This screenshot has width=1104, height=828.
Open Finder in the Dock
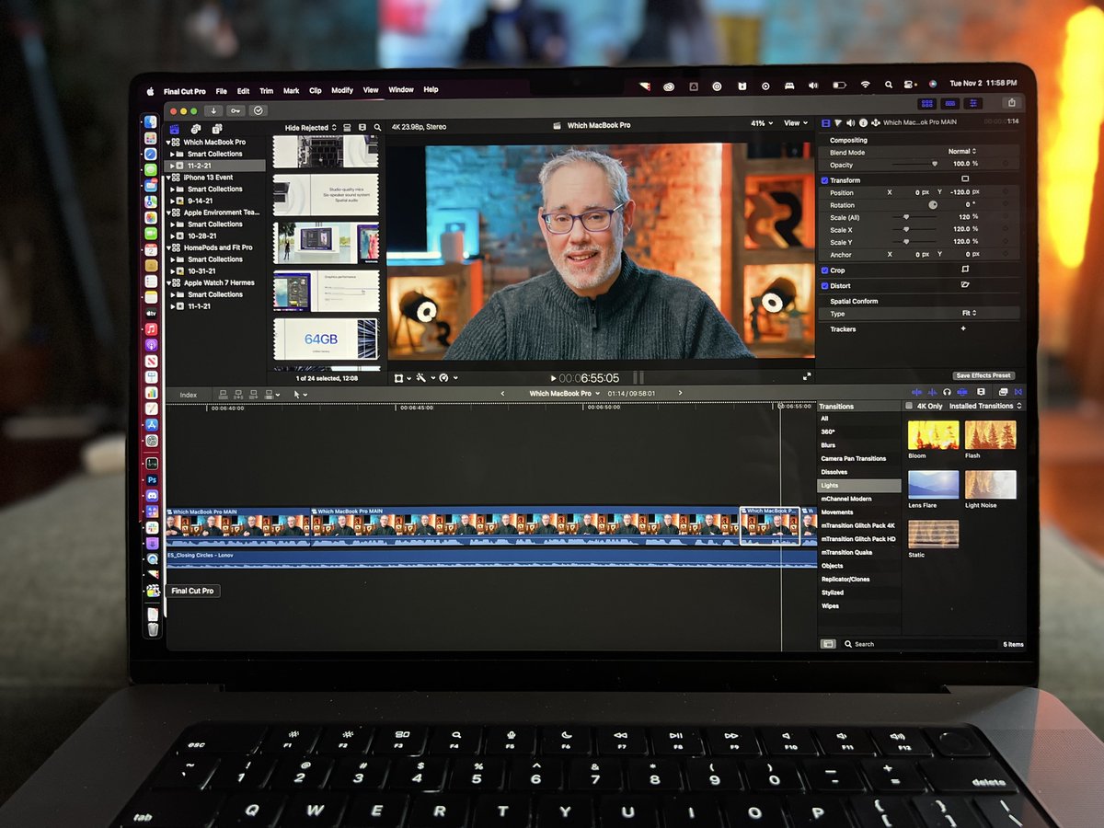149,121
